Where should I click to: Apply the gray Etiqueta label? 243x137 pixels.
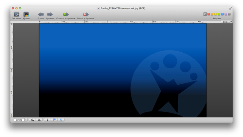tap(229, 14)
